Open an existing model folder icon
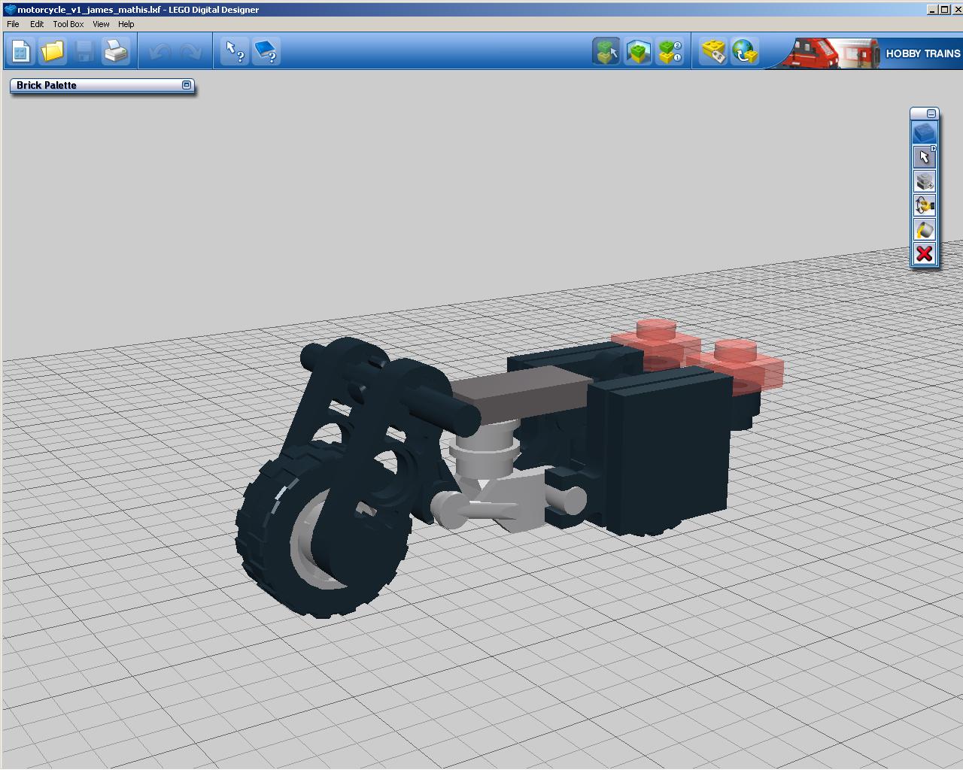The image size is (963, 770). coord(53,51)
